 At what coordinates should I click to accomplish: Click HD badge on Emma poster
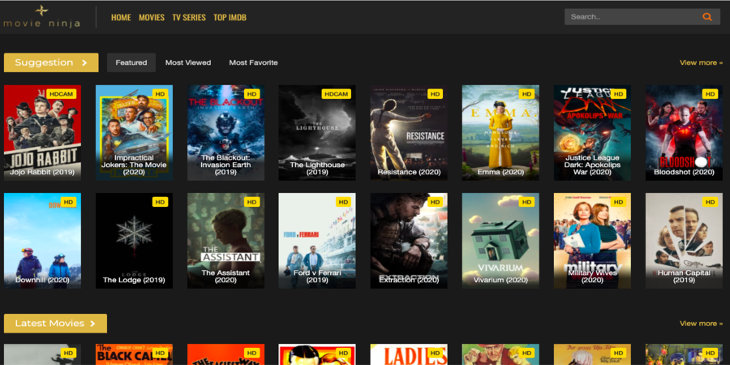526,94
